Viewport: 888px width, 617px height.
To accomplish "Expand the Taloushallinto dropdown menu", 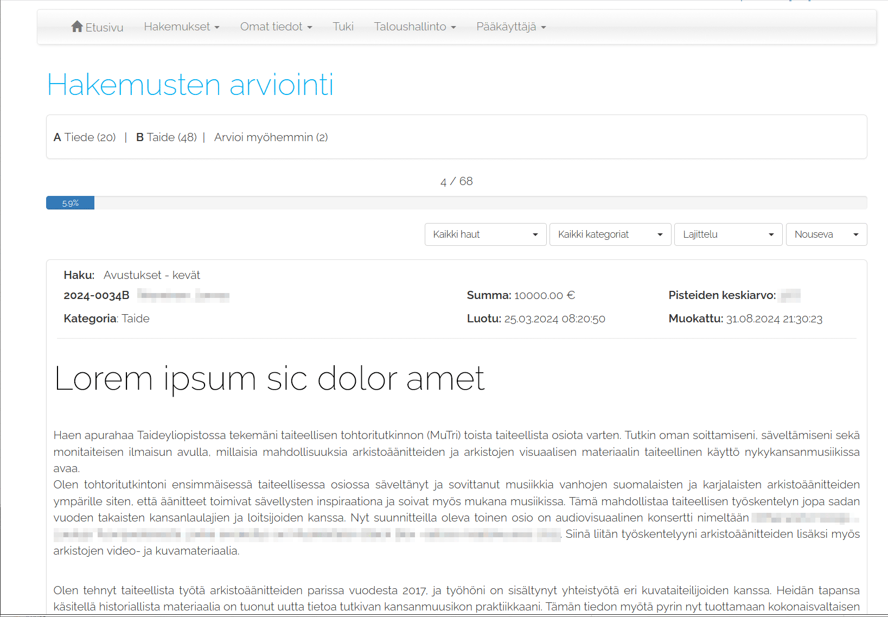I will (414, 27).
